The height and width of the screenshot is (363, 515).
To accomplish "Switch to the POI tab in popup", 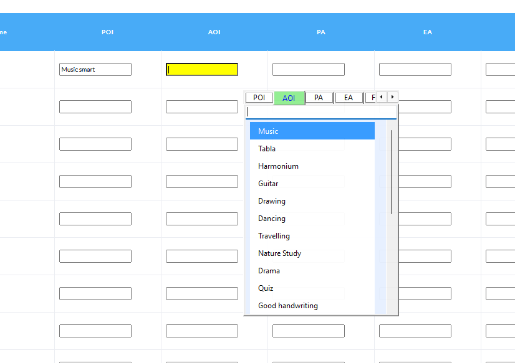I will pos(259,97).
